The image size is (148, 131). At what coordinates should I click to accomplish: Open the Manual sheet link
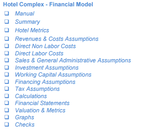(25, 14)
